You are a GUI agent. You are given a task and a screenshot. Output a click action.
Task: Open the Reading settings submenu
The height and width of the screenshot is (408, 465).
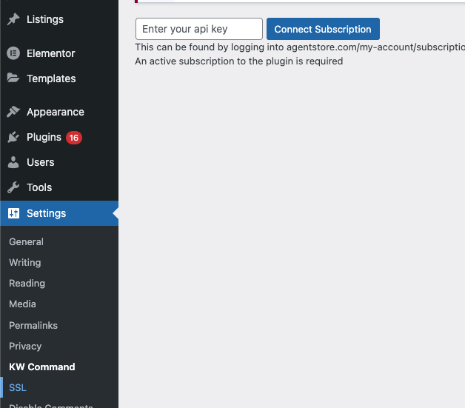27,283
